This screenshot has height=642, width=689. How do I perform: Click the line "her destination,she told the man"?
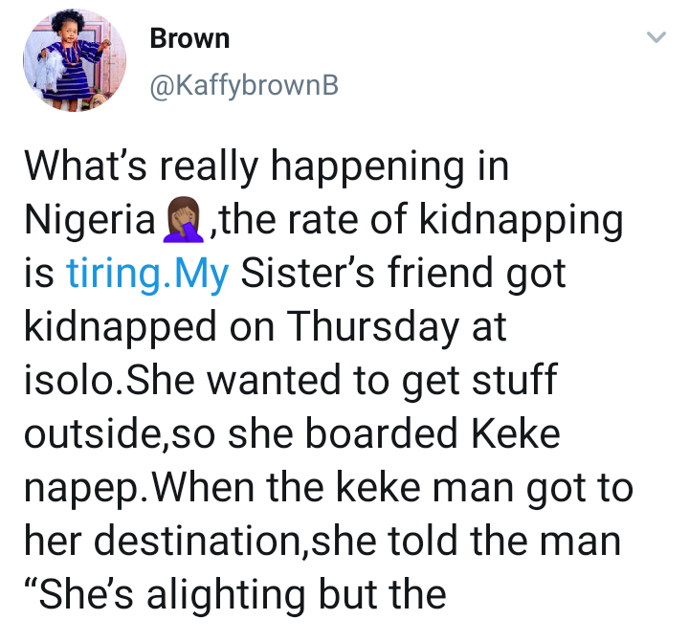[322, 542]
